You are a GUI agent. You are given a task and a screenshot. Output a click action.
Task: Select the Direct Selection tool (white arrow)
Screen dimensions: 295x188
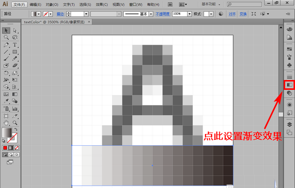(15, 30)
